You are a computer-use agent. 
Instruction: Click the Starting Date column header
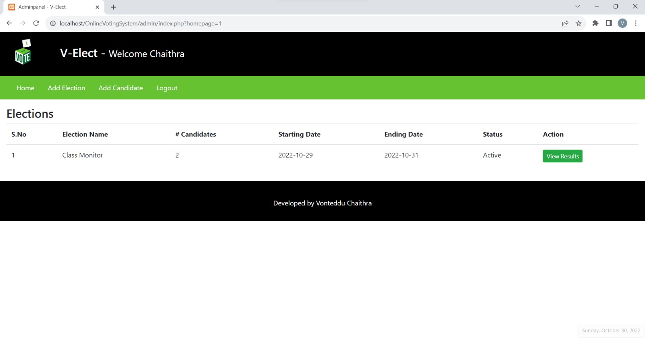coord(299,135)
